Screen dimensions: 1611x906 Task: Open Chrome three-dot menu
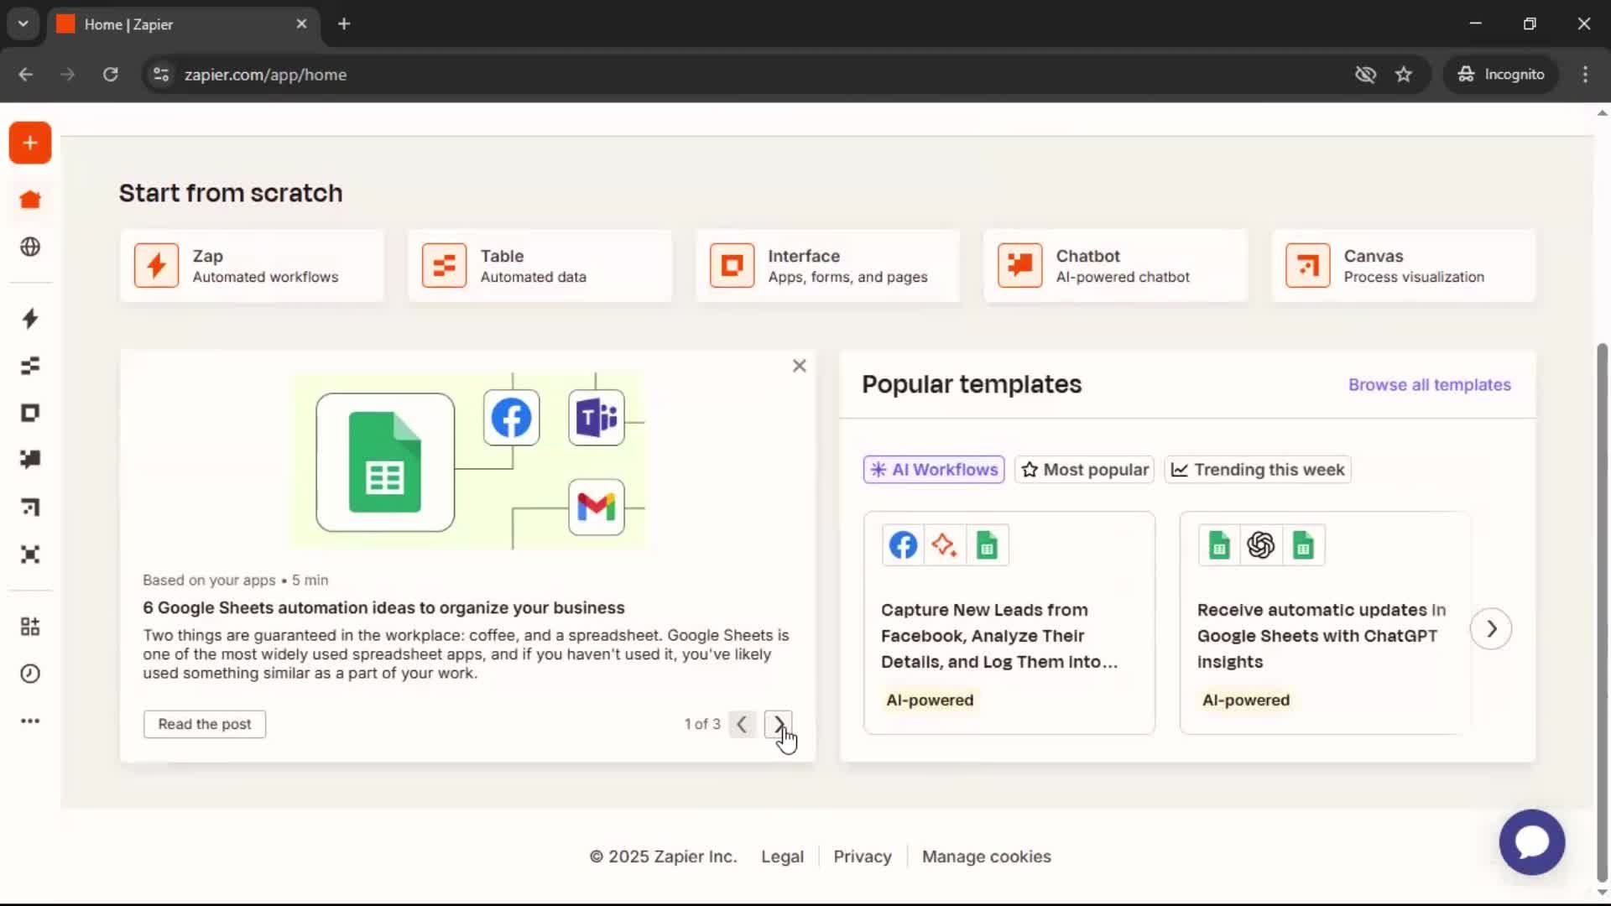tap(1585, 75)
